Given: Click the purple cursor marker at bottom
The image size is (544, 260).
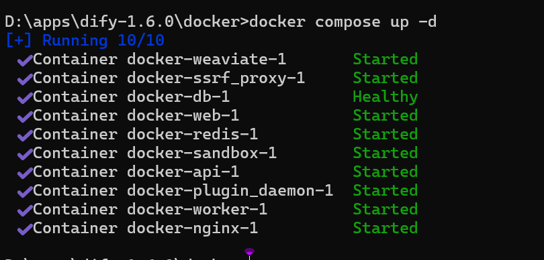Looking at the screenshot, I should pos(249,252).
